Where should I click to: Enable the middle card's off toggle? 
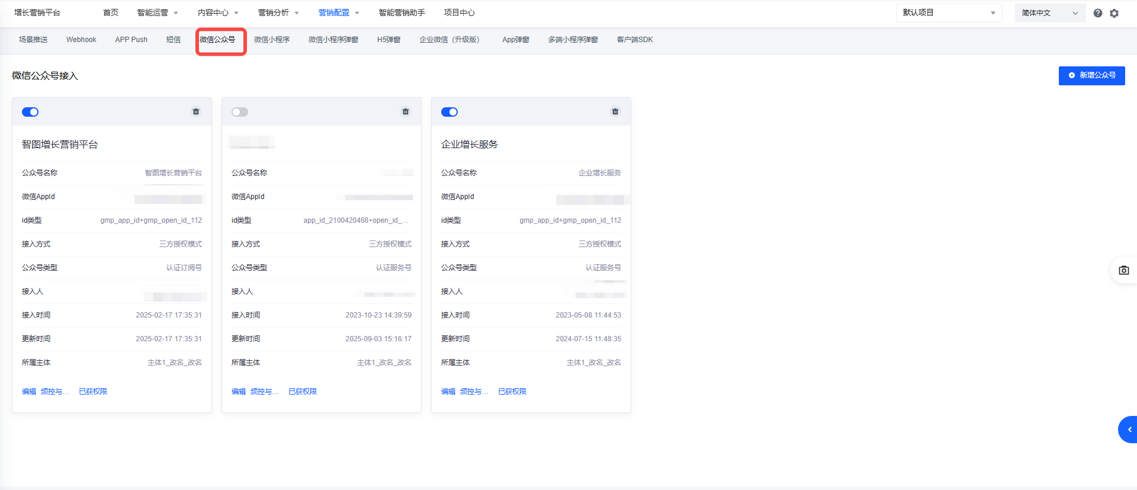(240, 112)
